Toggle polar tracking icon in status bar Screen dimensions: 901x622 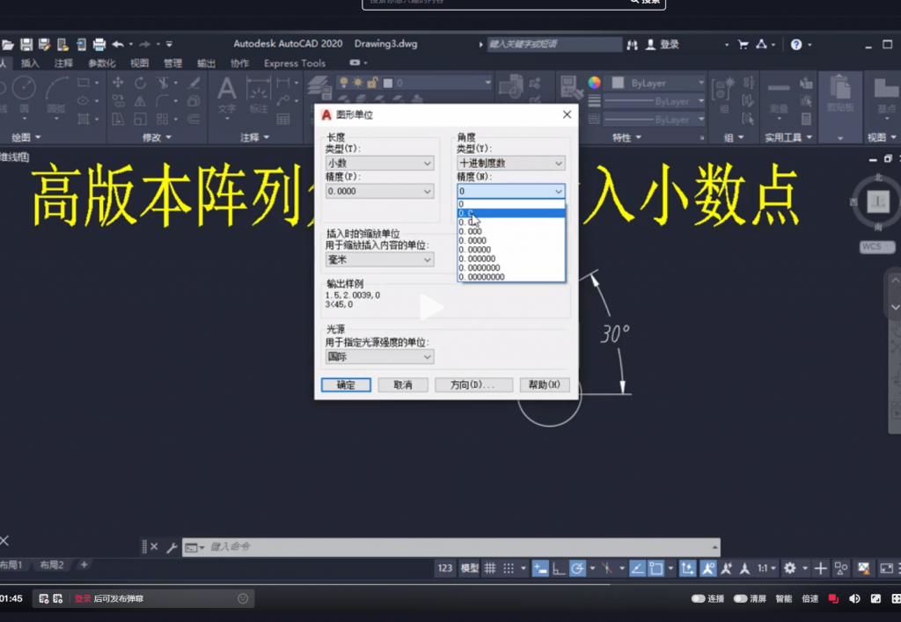click(x=577, y=568)
